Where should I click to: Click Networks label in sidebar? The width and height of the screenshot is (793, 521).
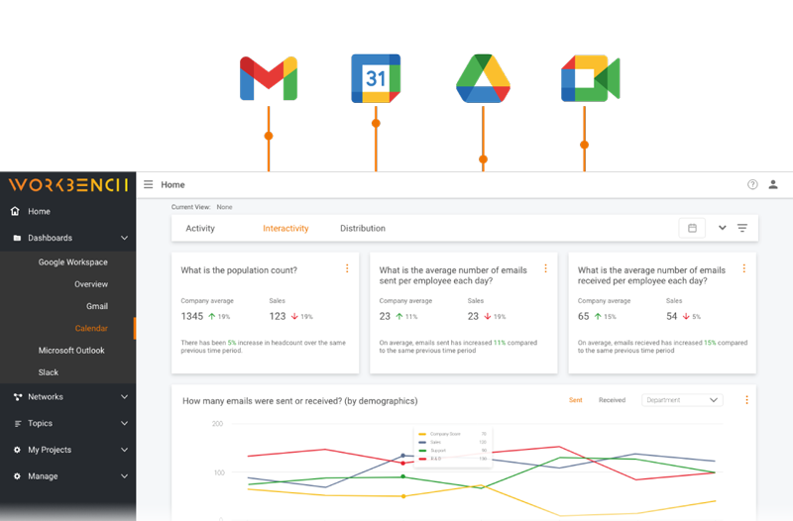(x=46, y=397)
